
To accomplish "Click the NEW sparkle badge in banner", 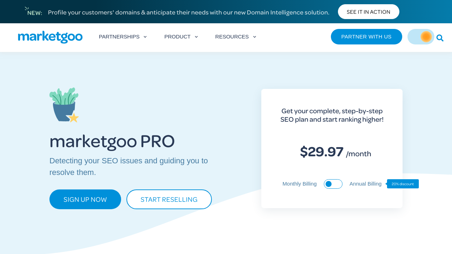I will pyautogui.click(x=34, y=12).
